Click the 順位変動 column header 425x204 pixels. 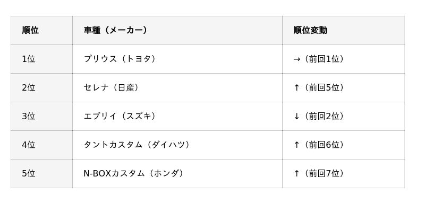pyautogui.click(x=343, y=30)
